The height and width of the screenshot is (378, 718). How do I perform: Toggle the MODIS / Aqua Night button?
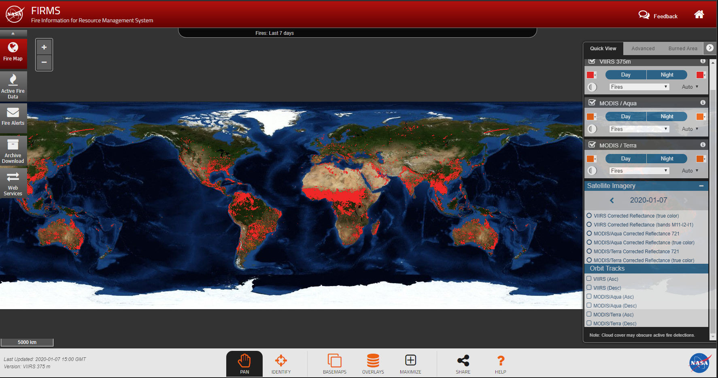[667, 117]
